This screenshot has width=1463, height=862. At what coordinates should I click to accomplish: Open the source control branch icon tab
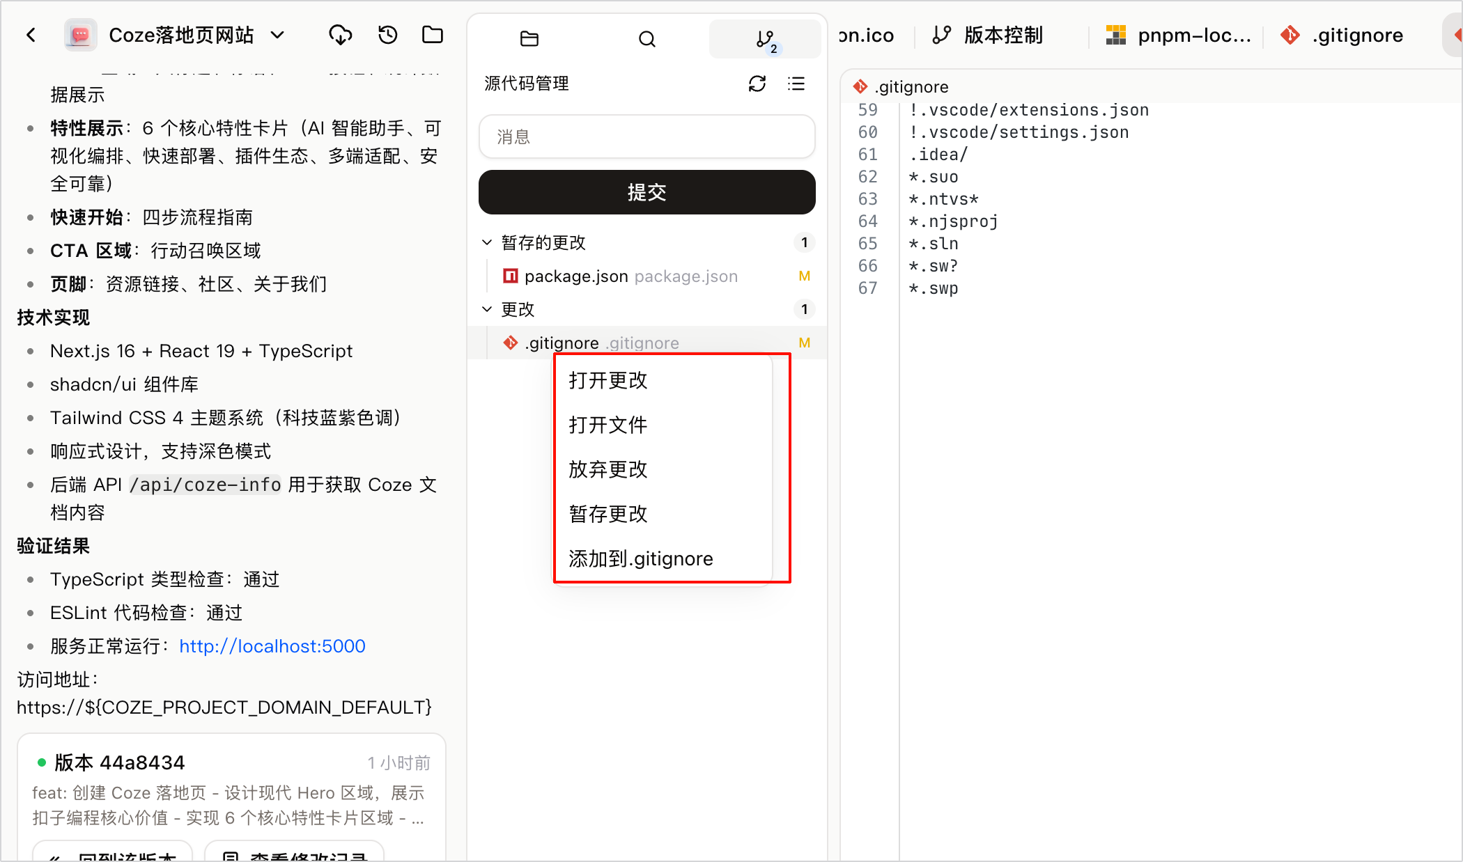click(x=765, y=39)
